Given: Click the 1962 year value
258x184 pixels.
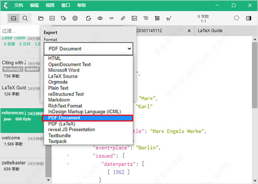Looking at the screenshot, I should tap(119, 172).
